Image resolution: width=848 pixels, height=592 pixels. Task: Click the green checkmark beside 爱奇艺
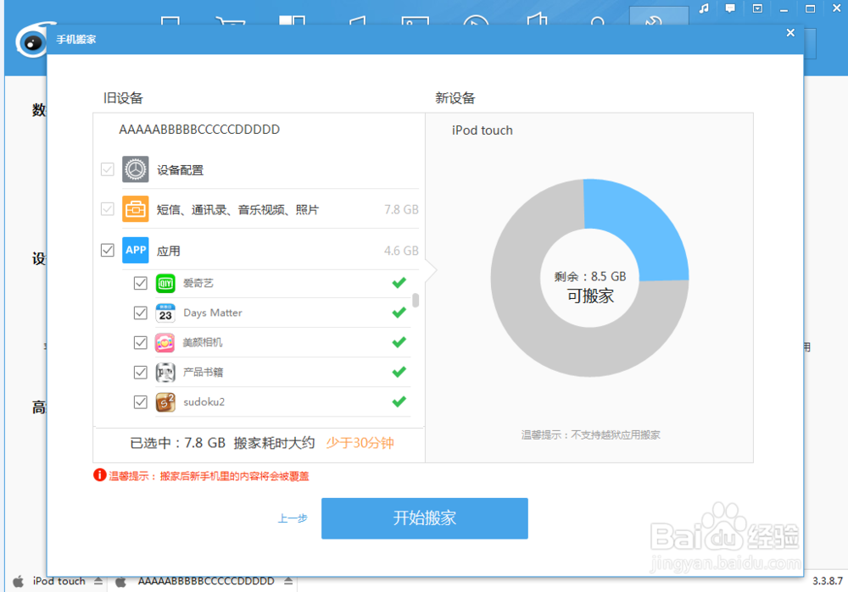399,283
